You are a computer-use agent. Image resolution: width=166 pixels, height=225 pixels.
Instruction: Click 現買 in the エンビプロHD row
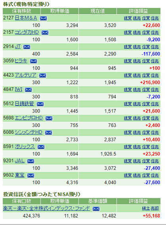pyautogui.click(x=128, y=118)
